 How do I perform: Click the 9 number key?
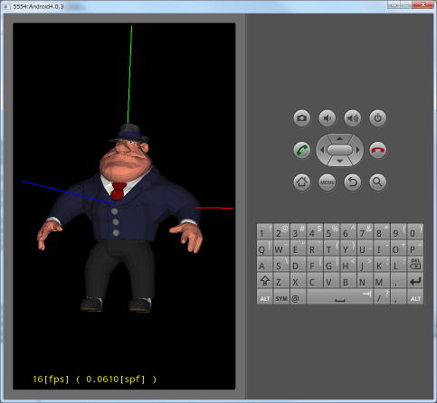point(398,231)
